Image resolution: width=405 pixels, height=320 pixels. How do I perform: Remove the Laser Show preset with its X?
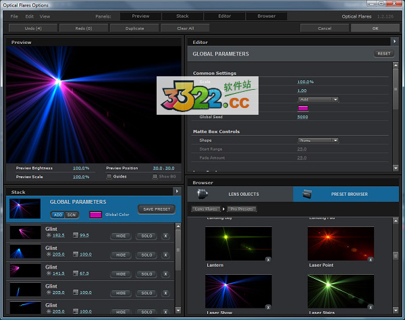[x=268, y=307]
